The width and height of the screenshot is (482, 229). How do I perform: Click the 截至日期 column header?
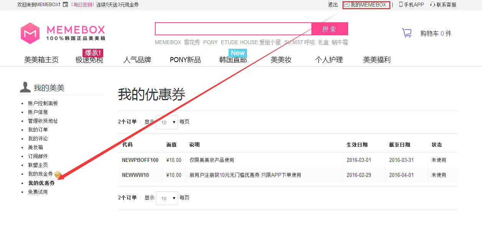coord(400,145)
